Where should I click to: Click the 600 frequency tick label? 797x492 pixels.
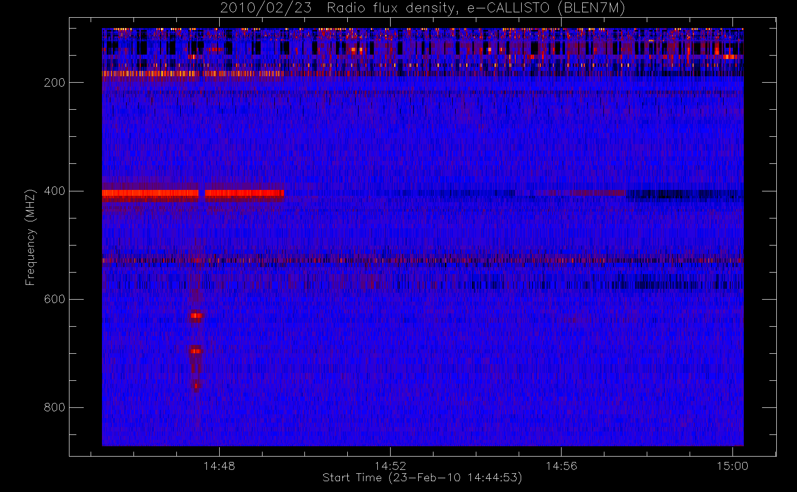55,299
